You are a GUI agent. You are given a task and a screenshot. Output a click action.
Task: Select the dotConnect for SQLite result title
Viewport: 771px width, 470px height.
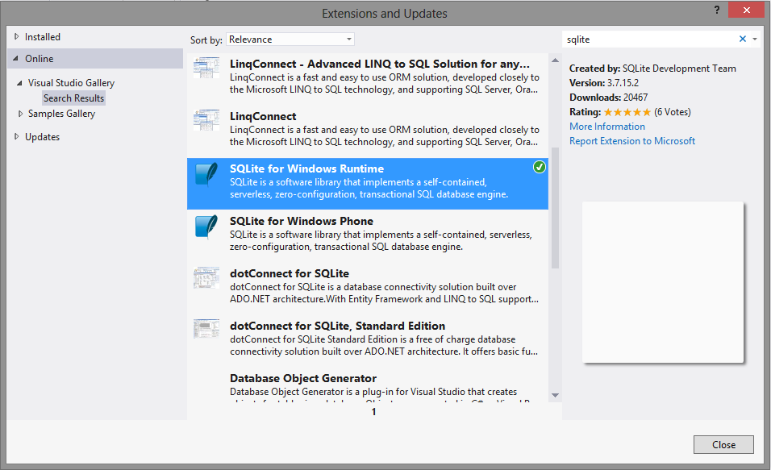pos(290,273)
